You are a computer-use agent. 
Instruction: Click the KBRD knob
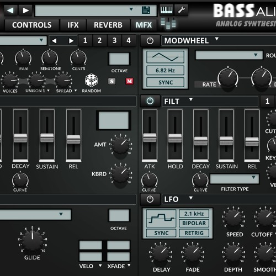tap(121, 174)
